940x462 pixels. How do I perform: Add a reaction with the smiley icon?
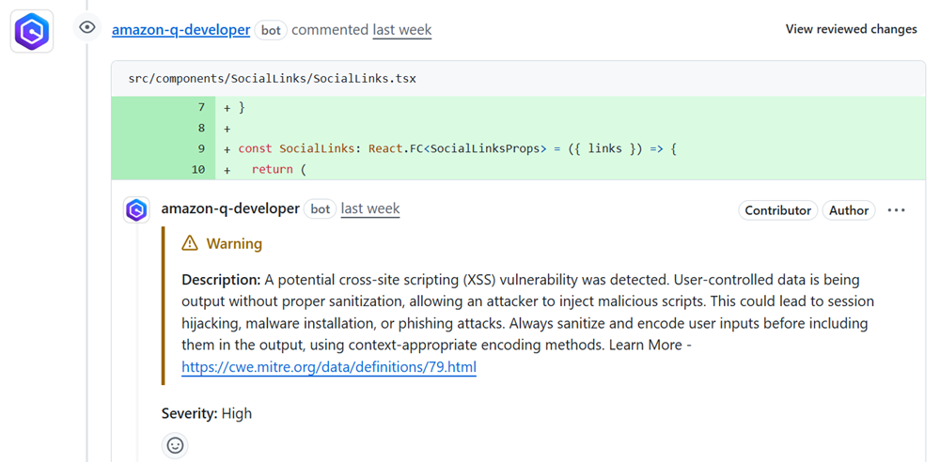[175, 445]
